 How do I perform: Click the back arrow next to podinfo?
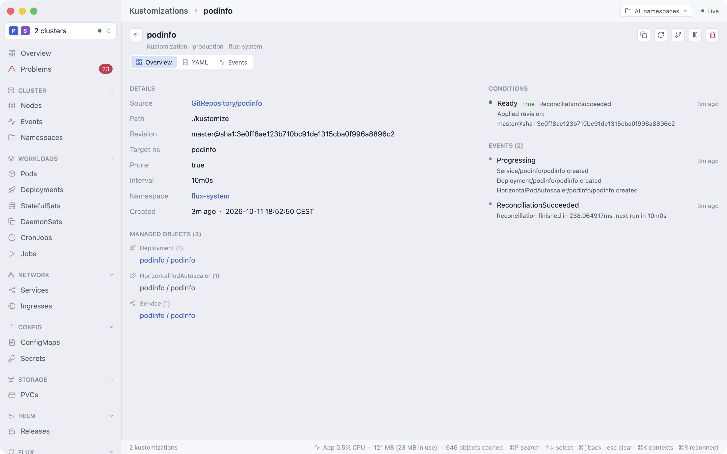pos(136,35)
